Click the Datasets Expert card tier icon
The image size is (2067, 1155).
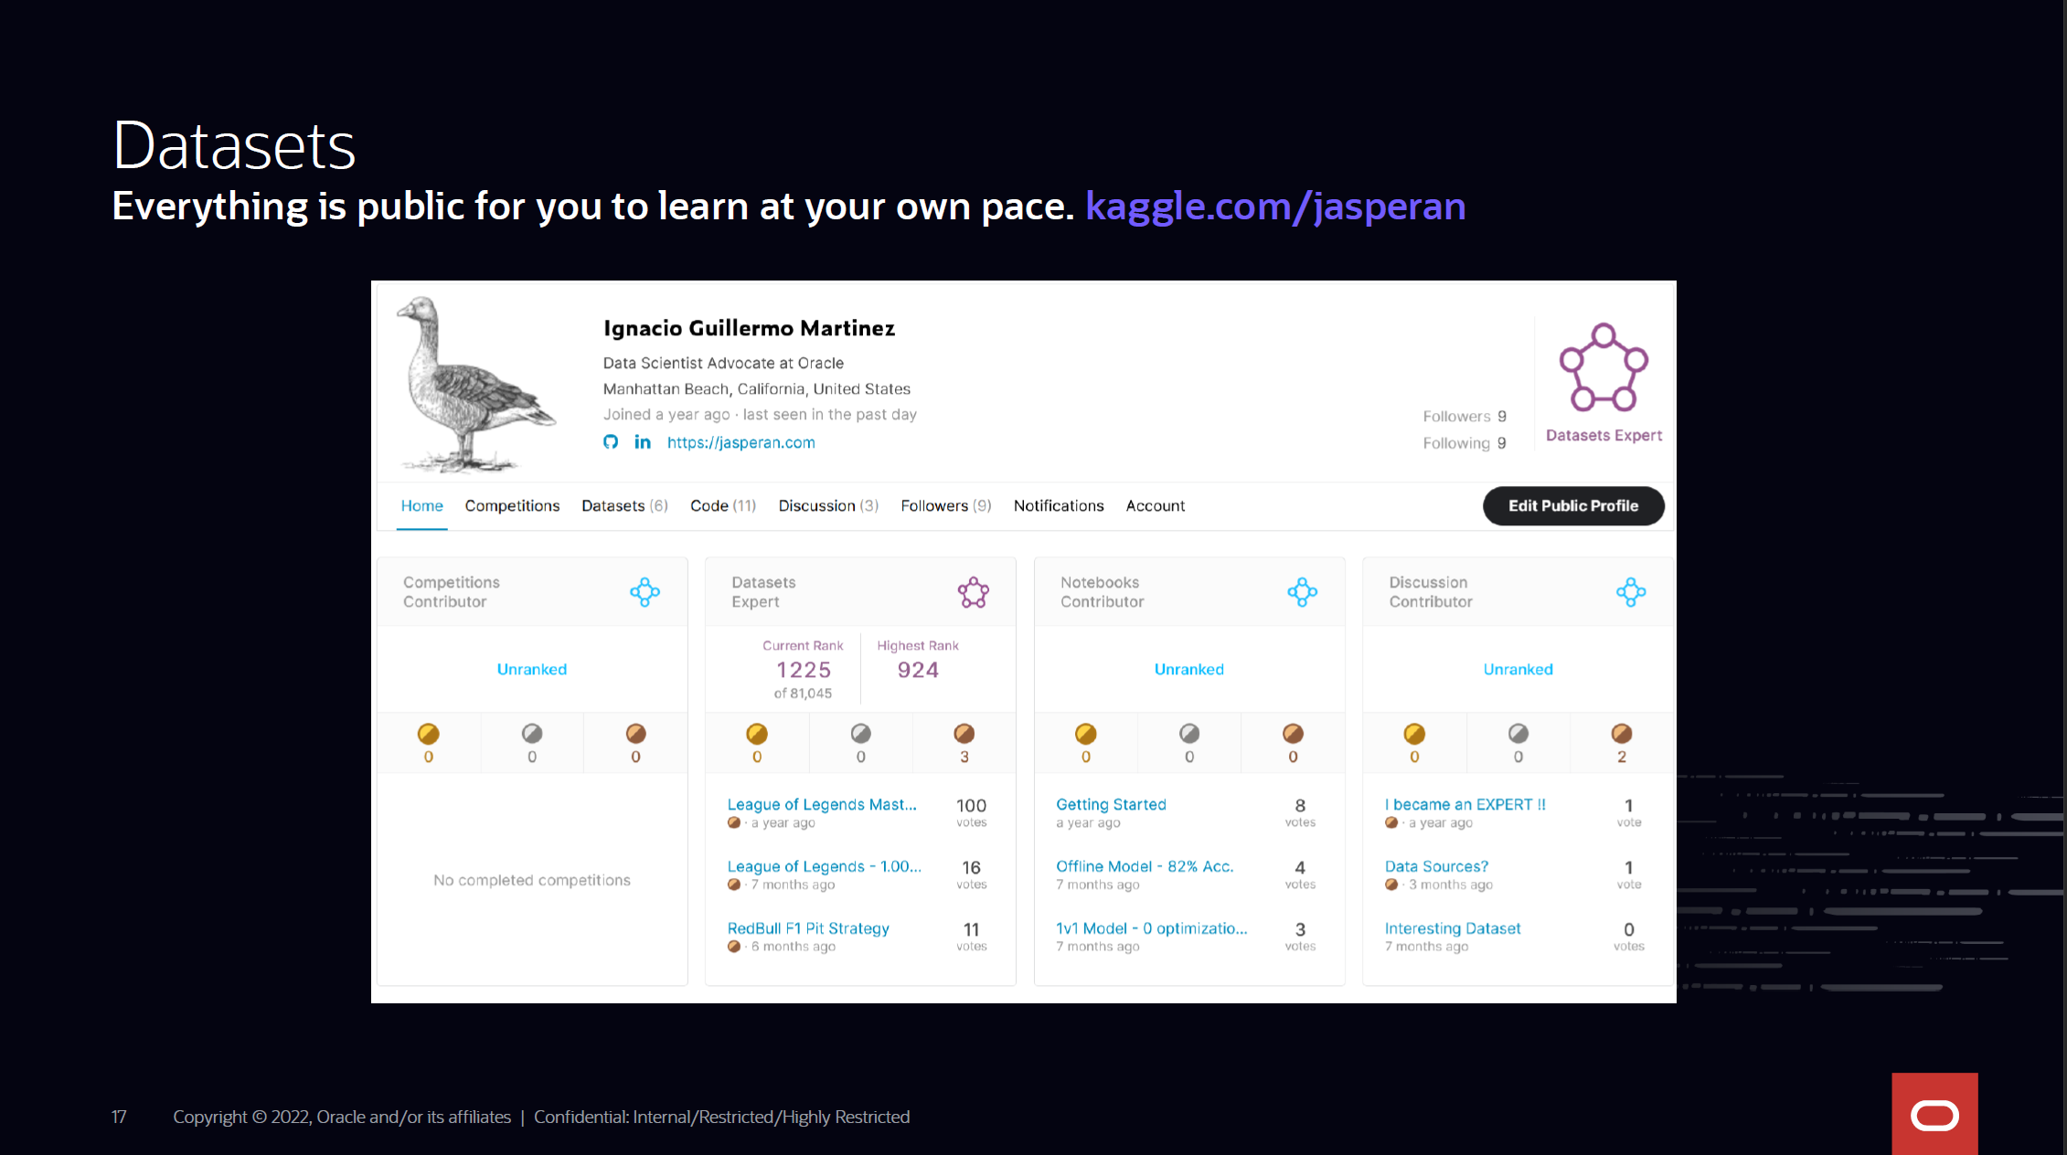pos(973,592)
